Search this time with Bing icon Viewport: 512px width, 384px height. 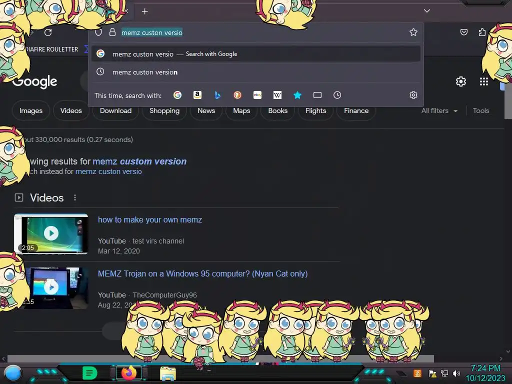(x=217, y=95)
